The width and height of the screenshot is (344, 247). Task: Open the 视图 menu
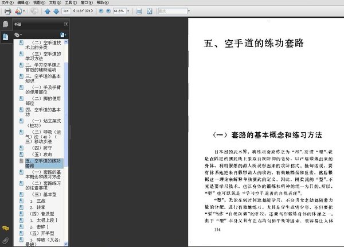tap(39, 3)
